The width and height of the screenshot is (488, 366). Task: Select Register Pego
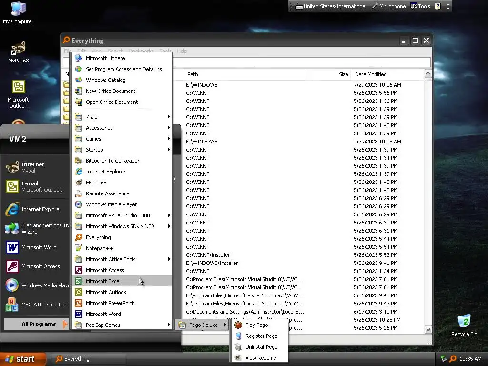[x=260, y=336]
